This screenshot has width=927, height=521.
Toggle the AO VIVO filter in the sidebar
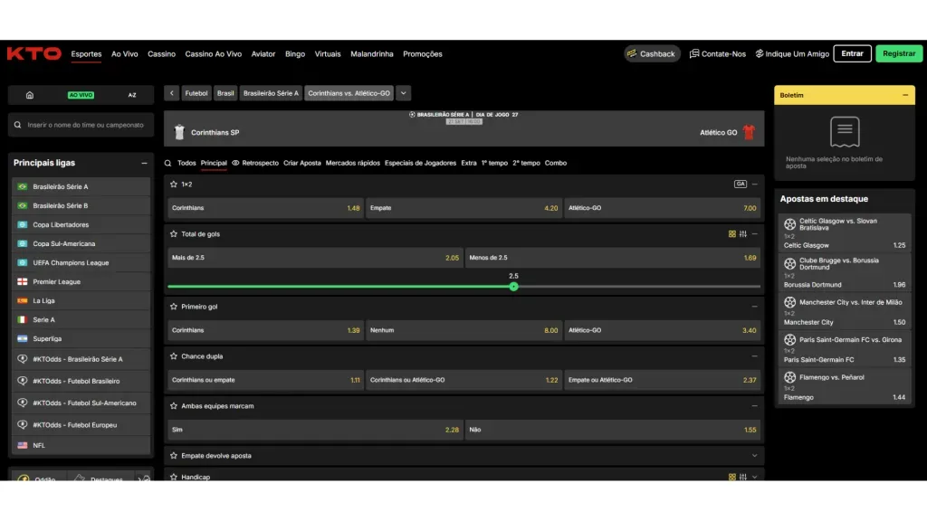click(x=81, y=95)
